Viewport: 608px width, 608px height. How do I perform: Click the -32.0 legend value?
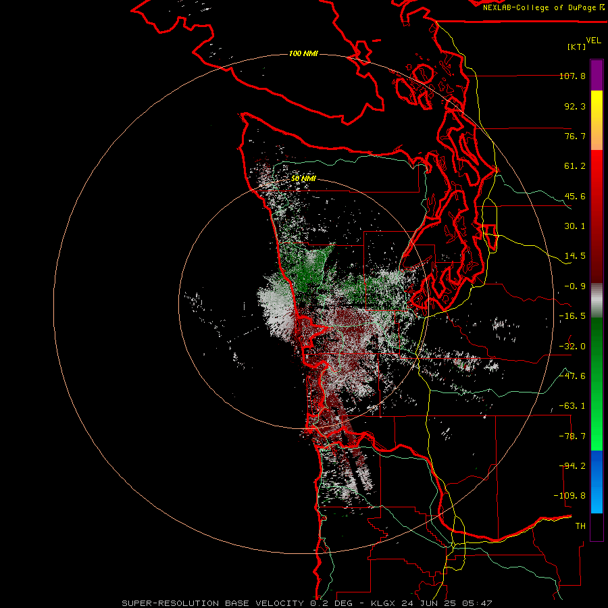coord(572,347)
